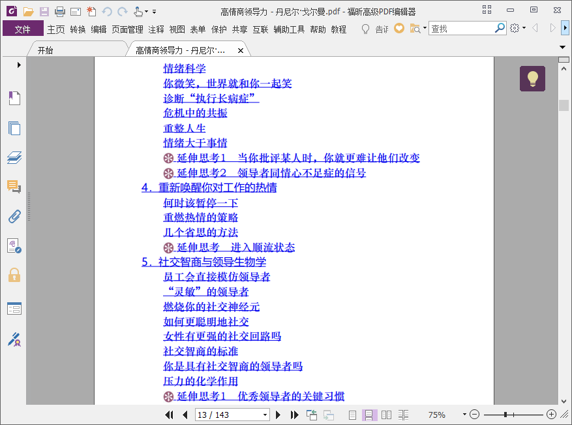Undo last action arrow icon
Viewport: 572px width, 425px height.
pos(107,12)
